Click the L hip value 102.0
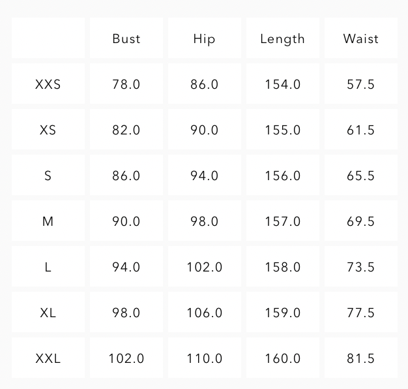This screenshot has width=408, height=389. [x=204, y=267]
